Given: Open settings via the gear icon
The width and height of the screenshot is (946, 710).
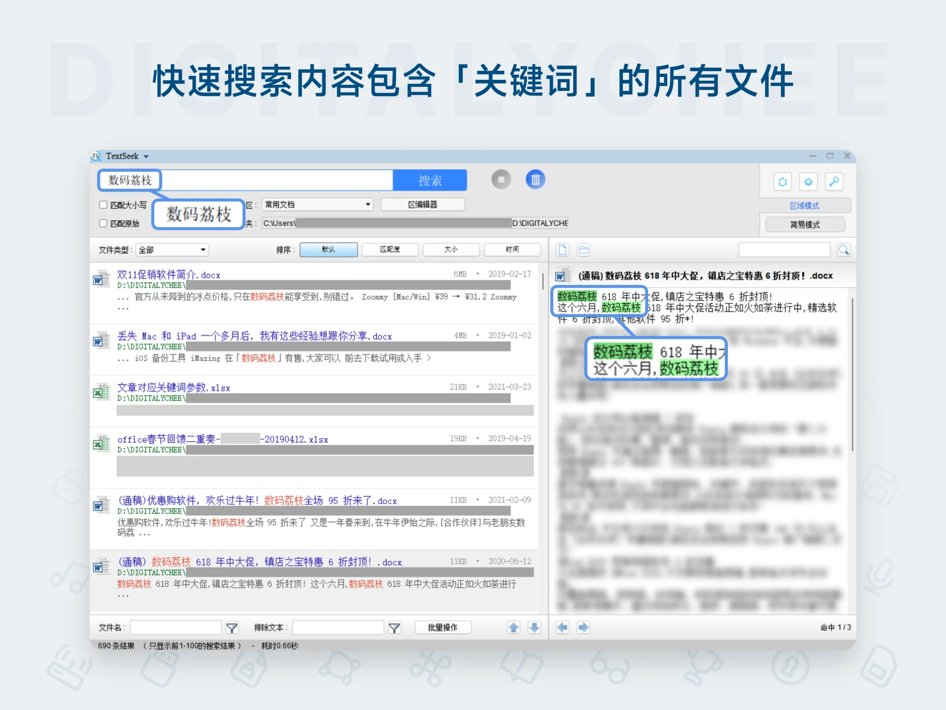Looking at the screenshot, I should coord(808,182).
